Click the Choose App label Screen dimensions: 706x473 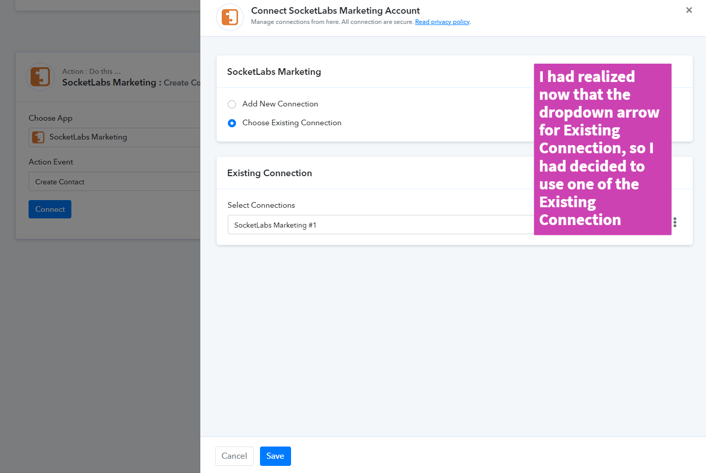(50, 118)
